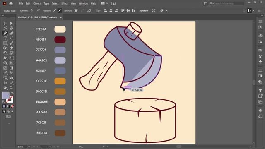Select the Line Segment tool
This screenshot has height=149, width=265.
click(11, 38)
